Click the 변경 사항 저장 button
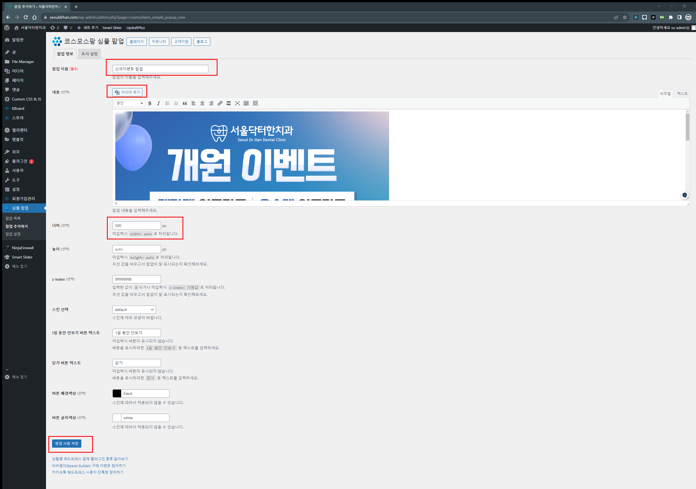The width and height of the screenshot is (696, 489). (67, 444)
